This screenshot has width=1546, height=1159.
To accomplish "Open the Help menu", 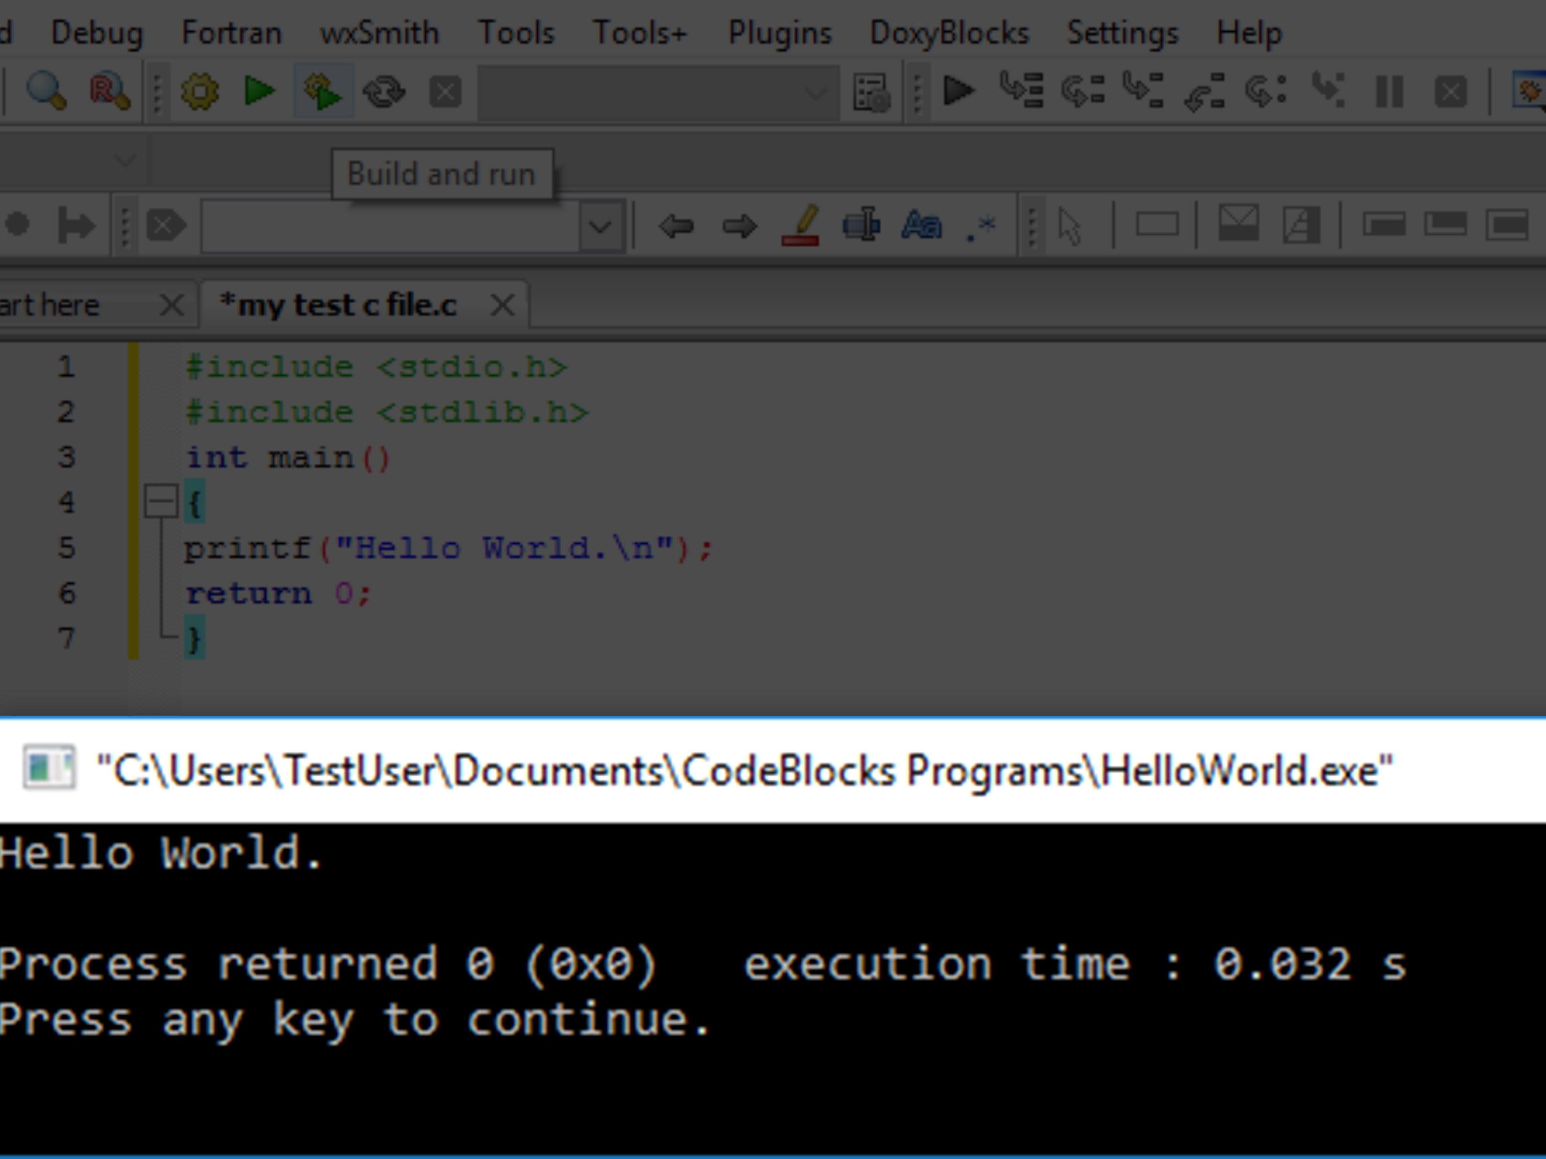I will tap(1250, 33).
